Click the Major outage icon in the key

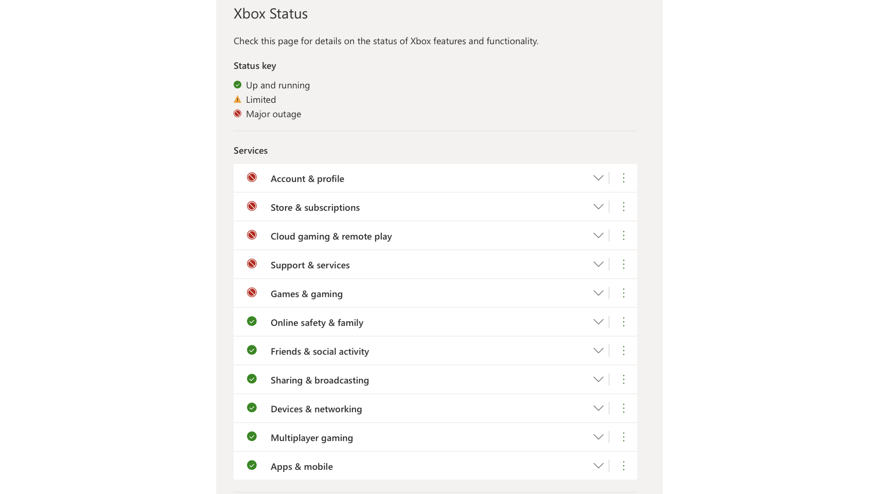coord(238,113)
